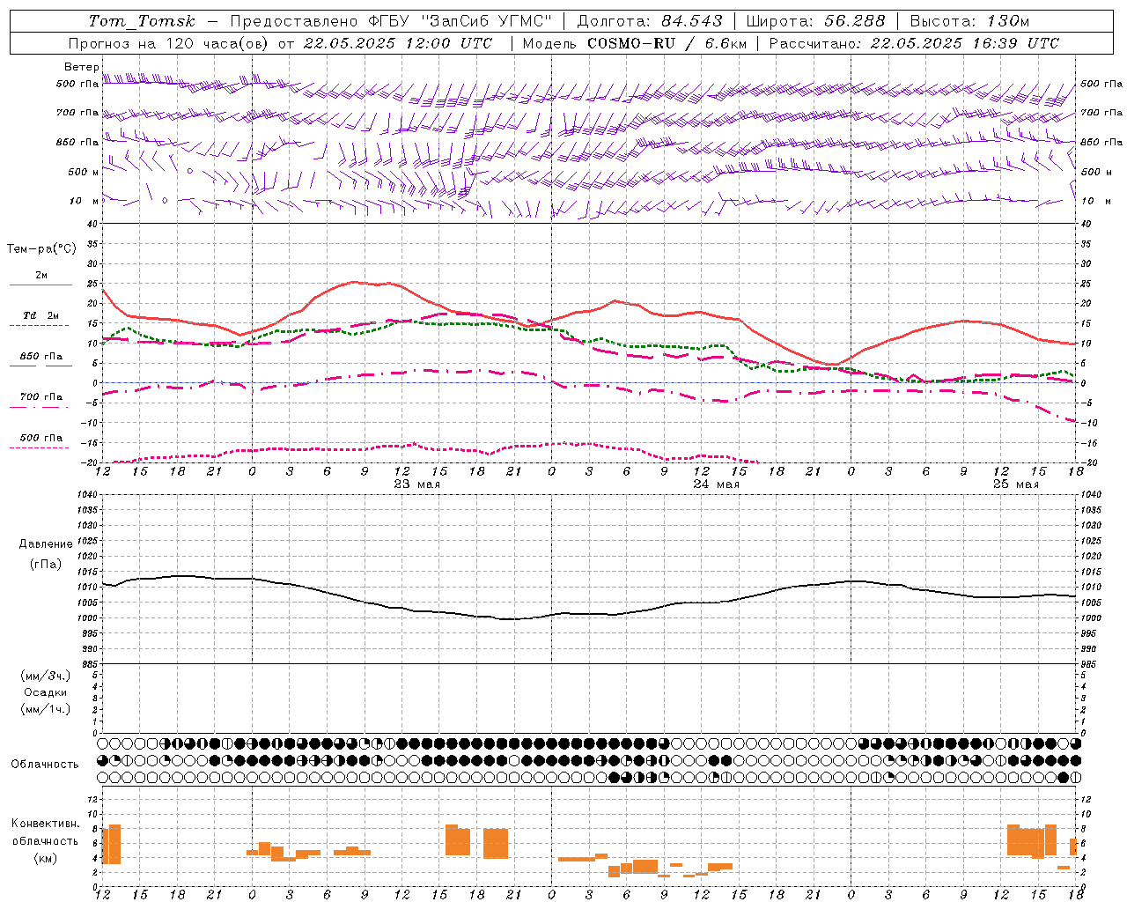Select the latitude value "Широта: 56.288"
The image size is (1127, 902).
[x=815, y=21]
